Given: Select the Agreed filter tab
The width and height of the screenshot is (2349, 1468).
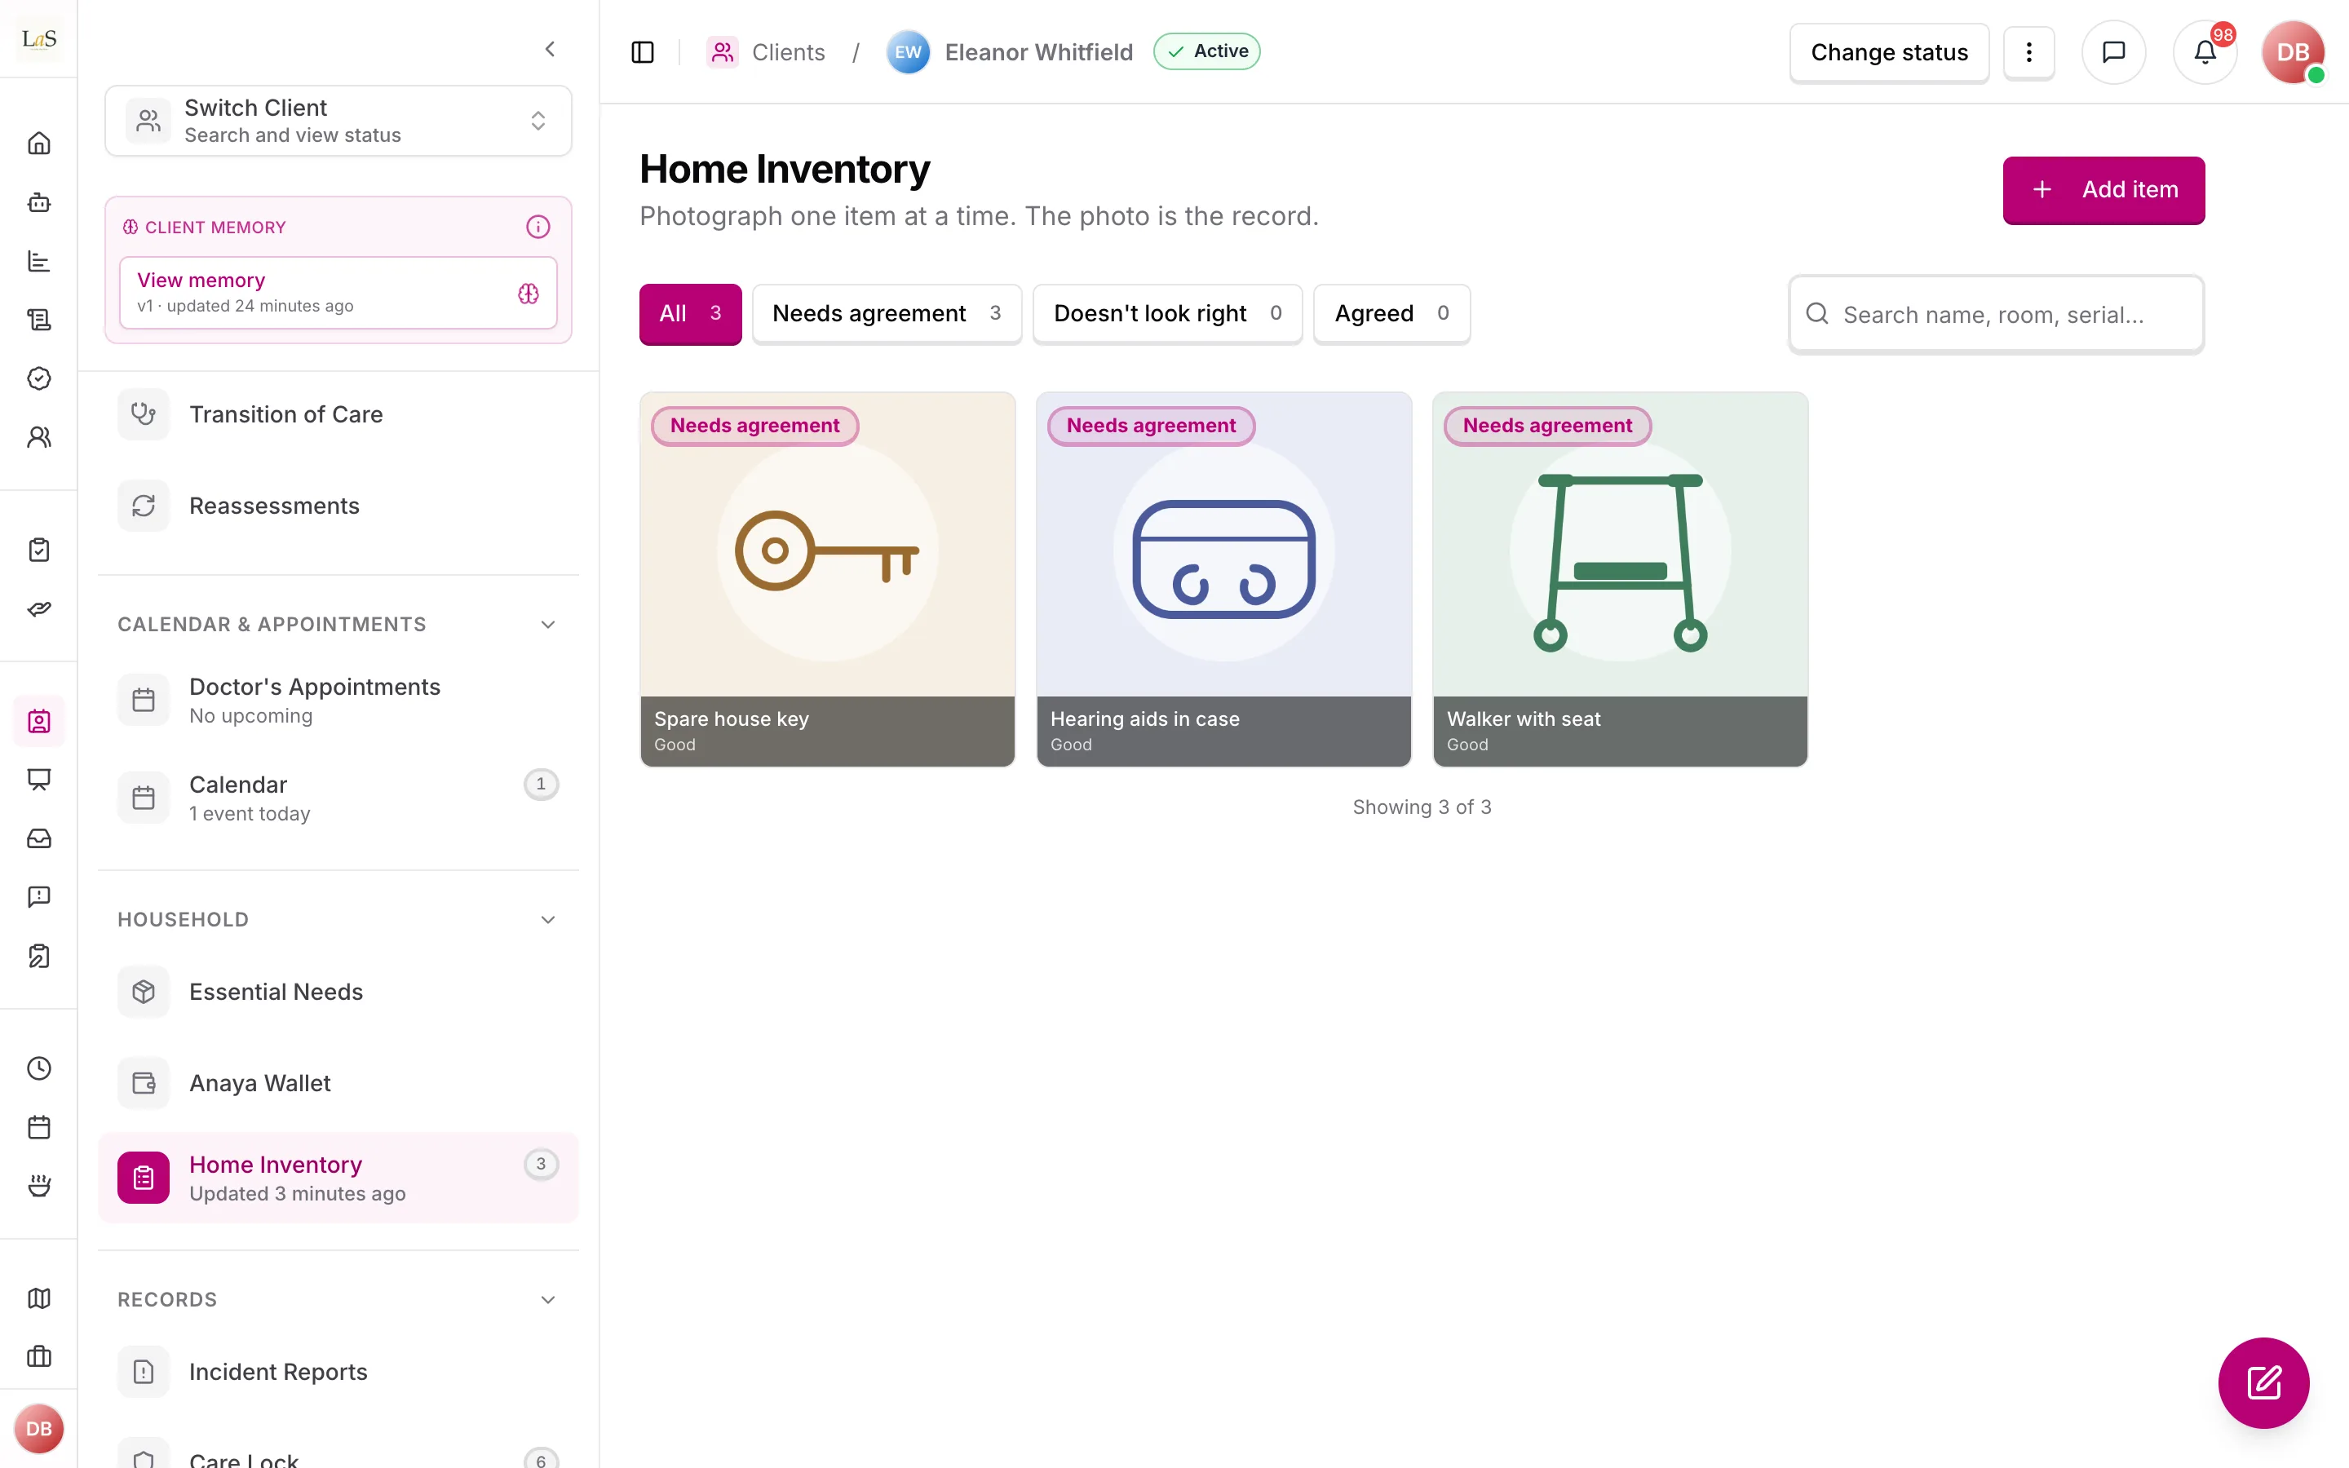Looking at the screenshot, I should pyautogui.click(x=1391, y=314).
